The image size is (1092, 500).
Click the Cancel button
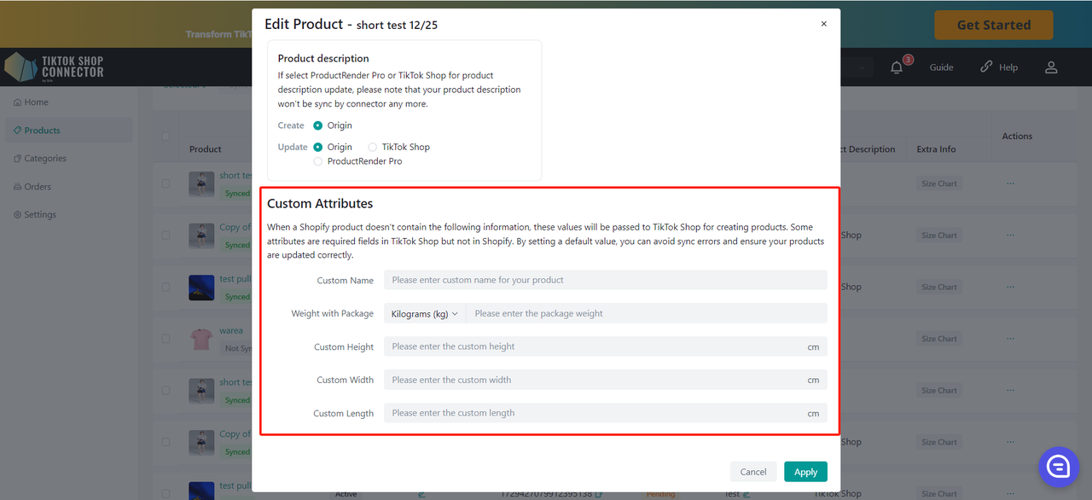[753, 472]
